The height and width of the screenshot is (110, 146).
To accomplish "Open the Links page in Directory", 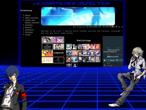I will [28, 34].
